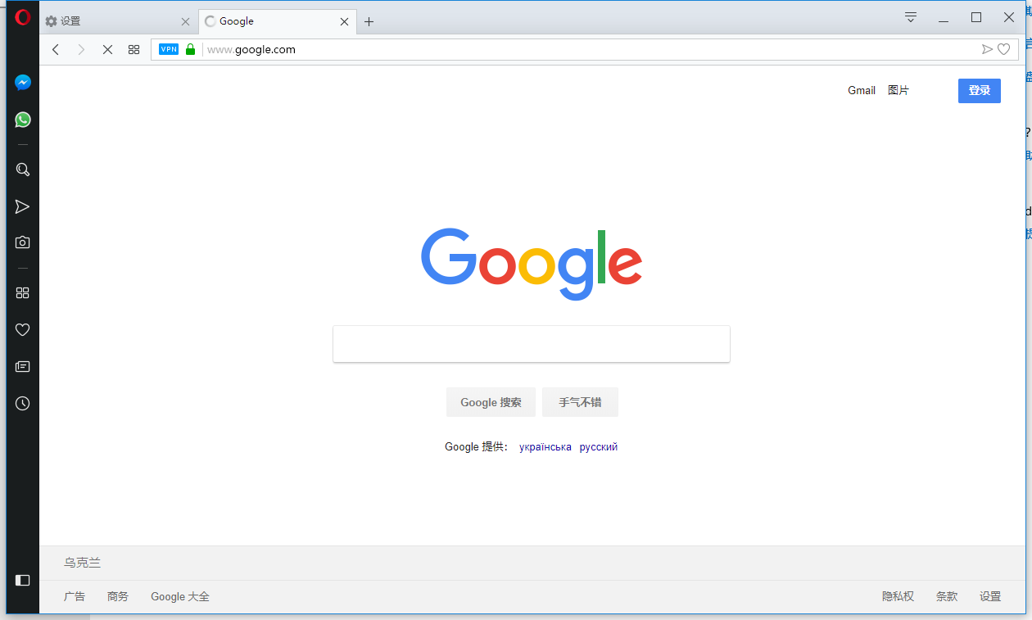Close the 设置 tab

185,22
